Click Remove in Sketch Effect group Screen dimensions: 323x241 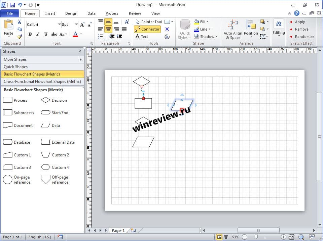pyautogui.click(x=299, y=29)
